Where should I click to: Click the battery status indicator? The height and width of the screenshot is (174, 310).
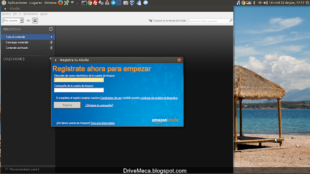271,3
